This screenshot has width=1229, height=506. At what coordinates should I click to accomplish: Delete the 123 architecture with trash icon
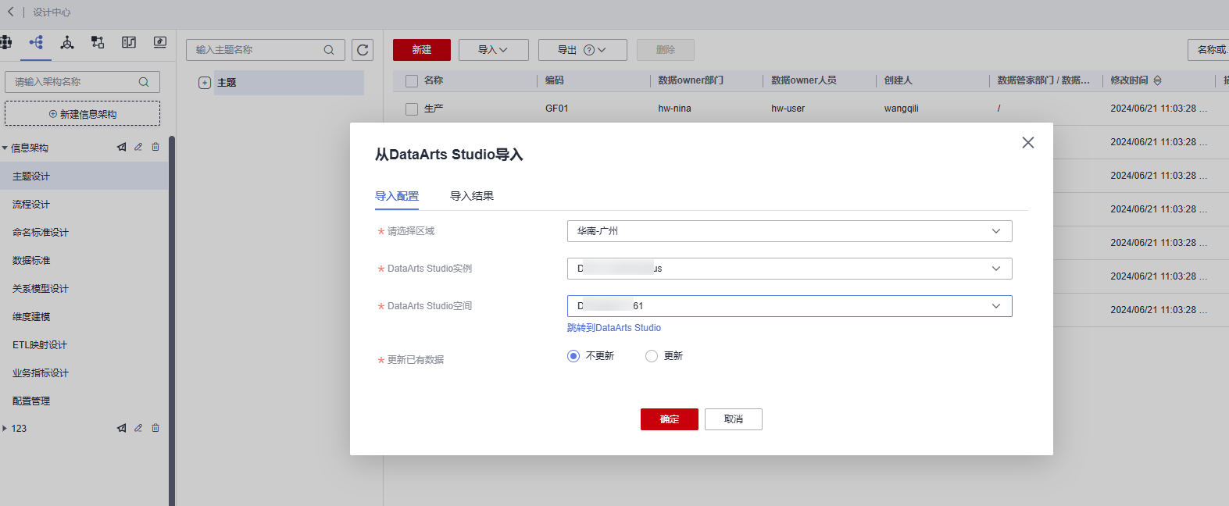[x=155, y=428]
